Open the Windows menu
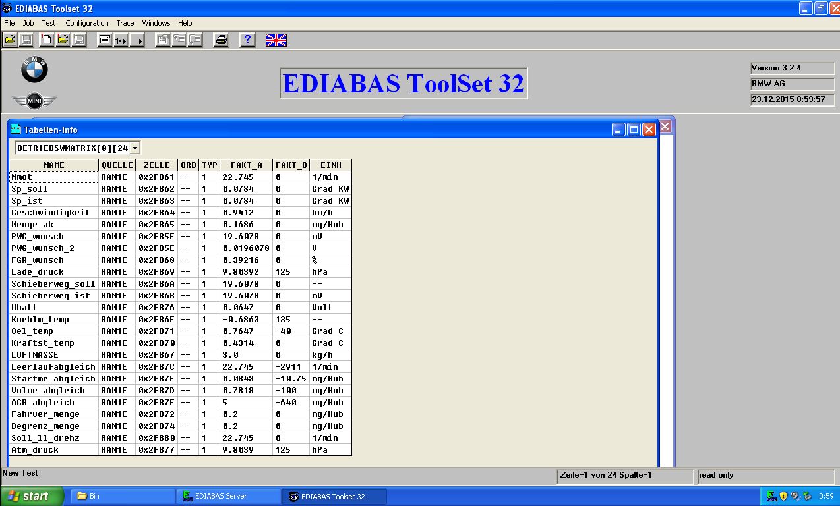 coord(156,23)
